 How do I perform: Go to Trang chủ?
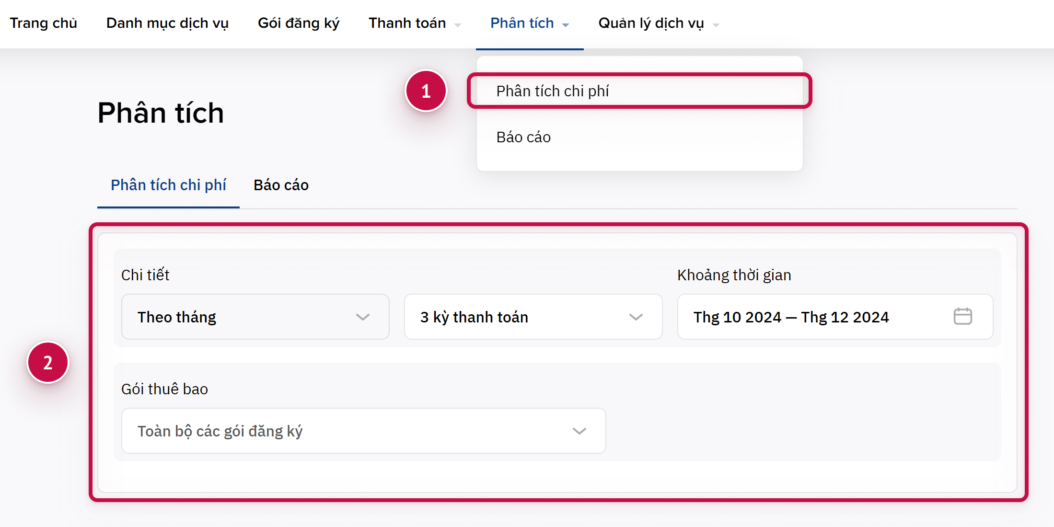(43, 23)
